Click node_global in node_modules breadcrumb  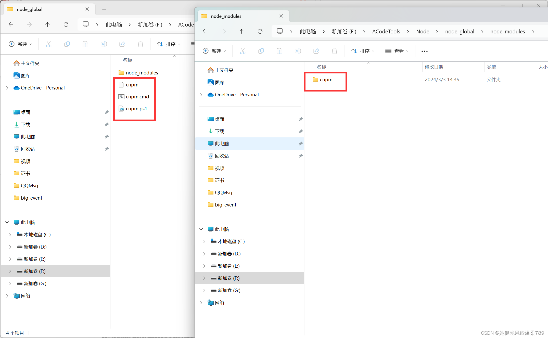[460, 31]
